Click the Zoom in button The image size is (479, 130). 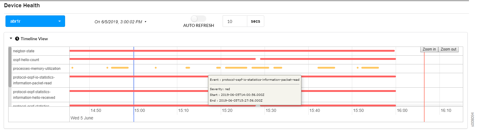[x=429, y=49]
